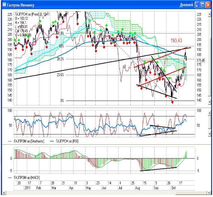This screenshot has width=213, height=197.
Task: Click the price panel scroll up arrow
Action: point(209,14)
